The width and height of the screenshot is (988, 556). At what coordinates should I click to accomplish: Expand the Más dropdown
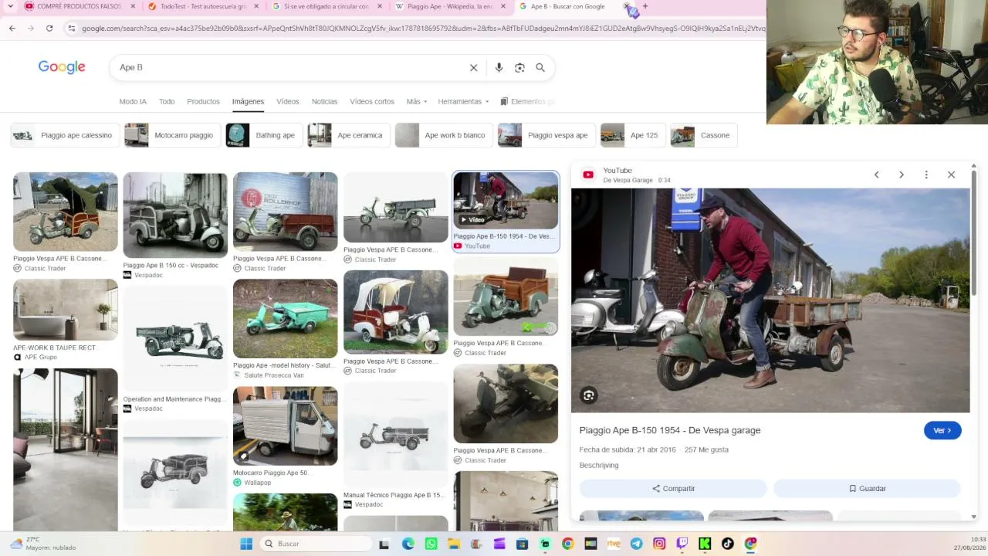pos(417,101)
